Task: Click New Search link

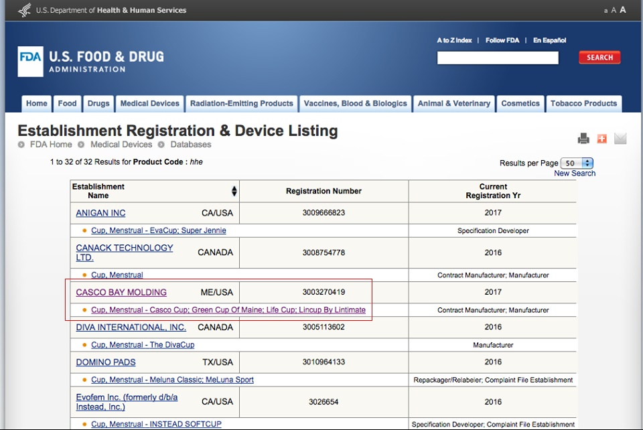Action: pyautogui.click(x=575, y=173)
